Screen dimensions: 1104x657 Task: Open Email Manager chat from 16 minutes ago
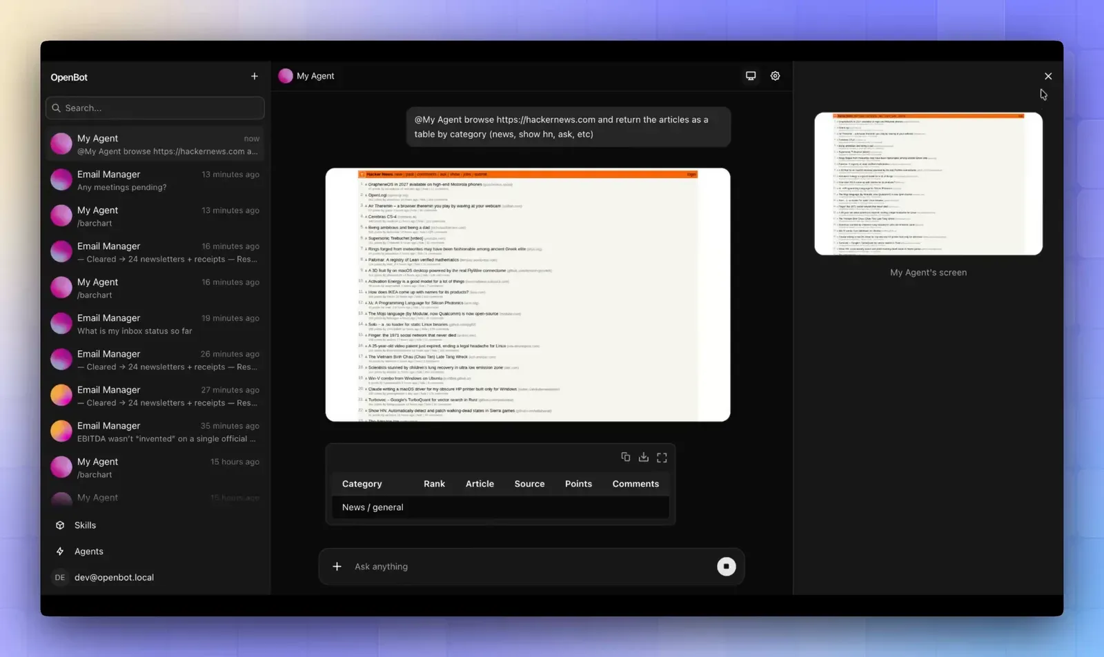coord(155,252)
